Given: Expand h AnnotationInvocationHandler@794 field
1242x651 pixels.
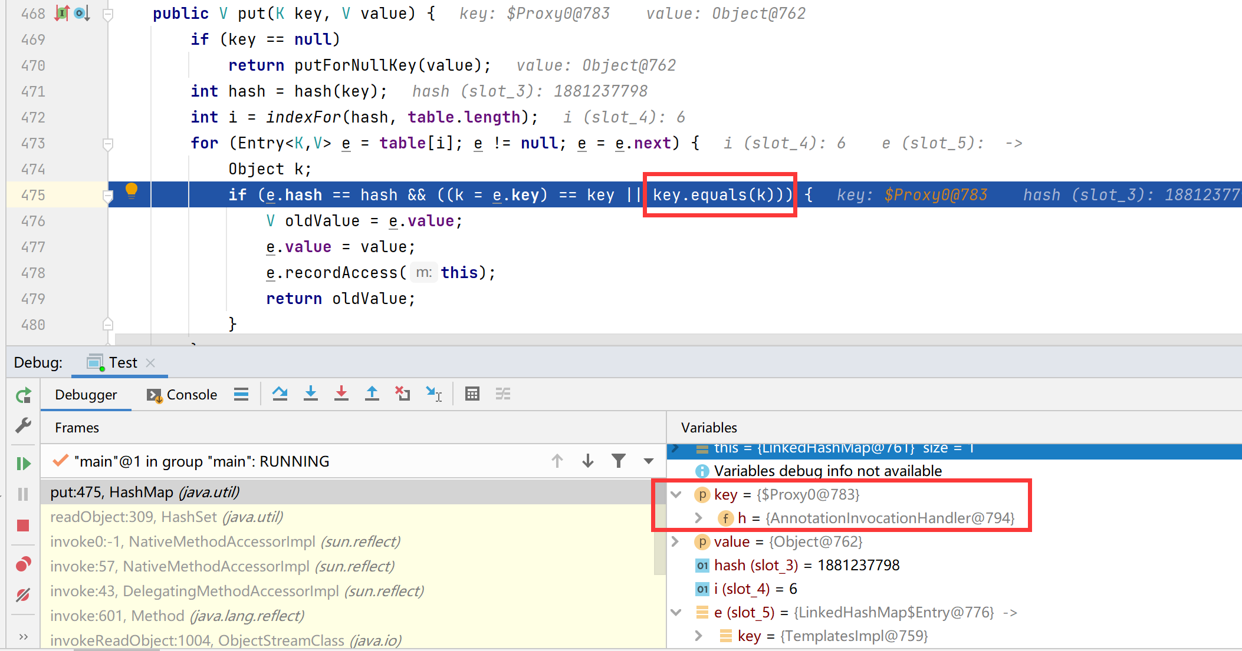Looking at the screenshot, I should click(x=699, y=518).
